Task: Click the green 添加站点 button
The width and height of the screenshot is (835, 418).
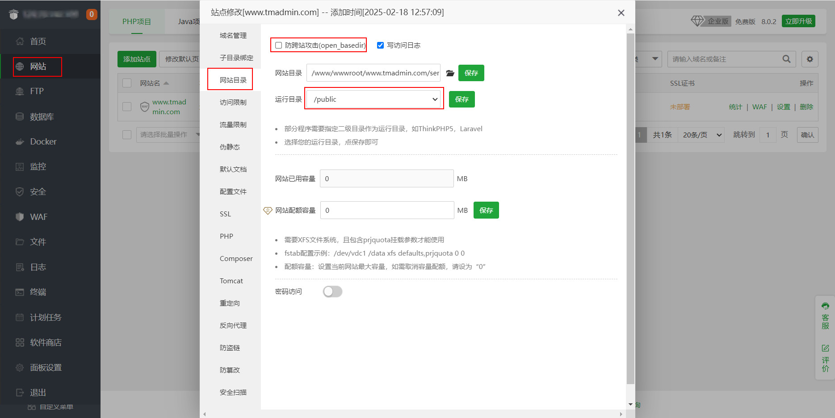Action: coord(137,59)
